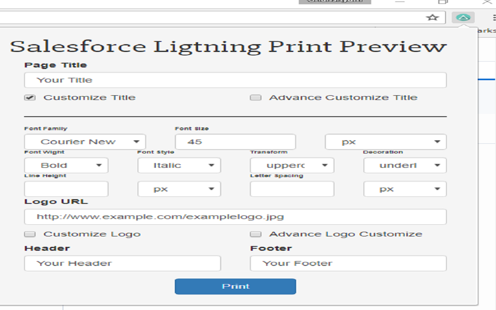The width and height of the screenshot is (496, 310).
Task: Open the Chrome menu icon
Action: point(494,17)
